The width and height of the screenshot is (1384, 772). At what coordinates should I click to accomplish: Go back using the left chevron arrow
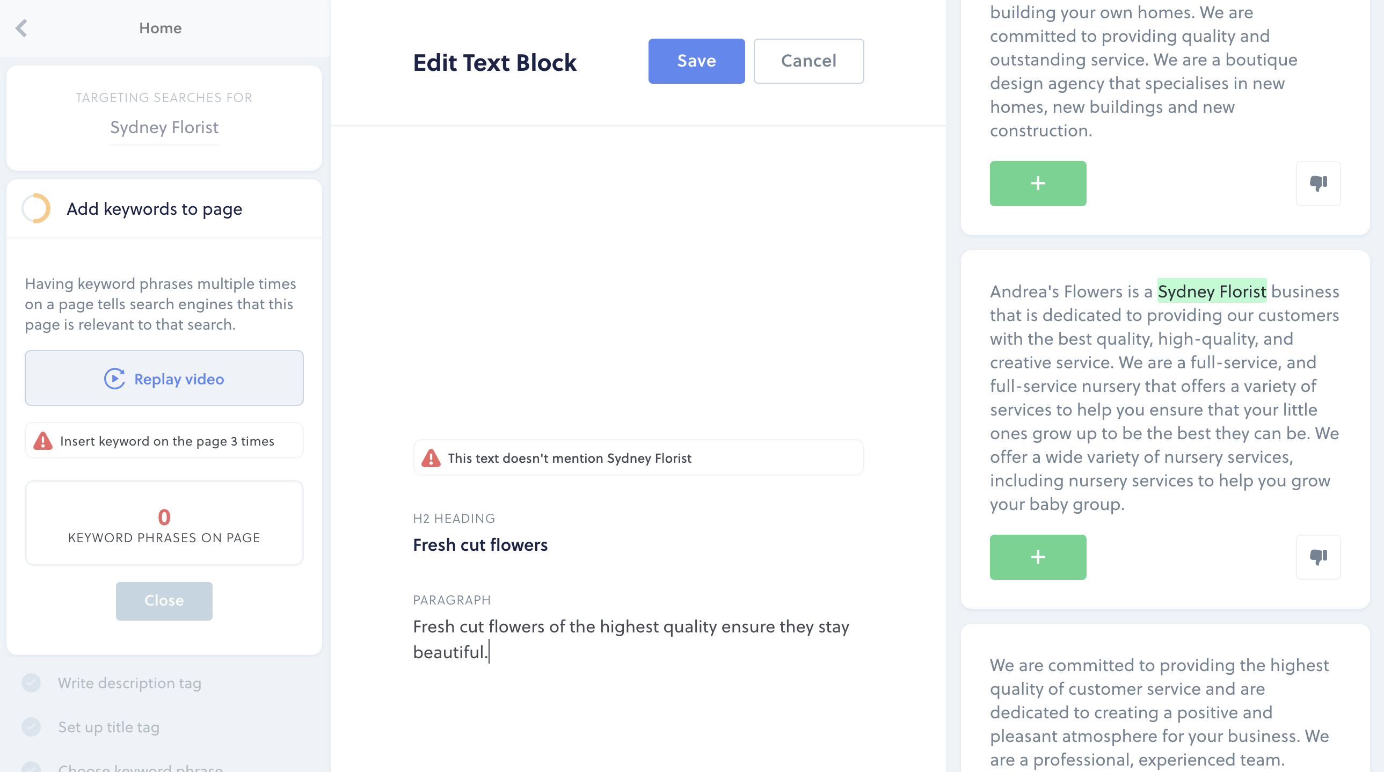click(x=21, y=28)
